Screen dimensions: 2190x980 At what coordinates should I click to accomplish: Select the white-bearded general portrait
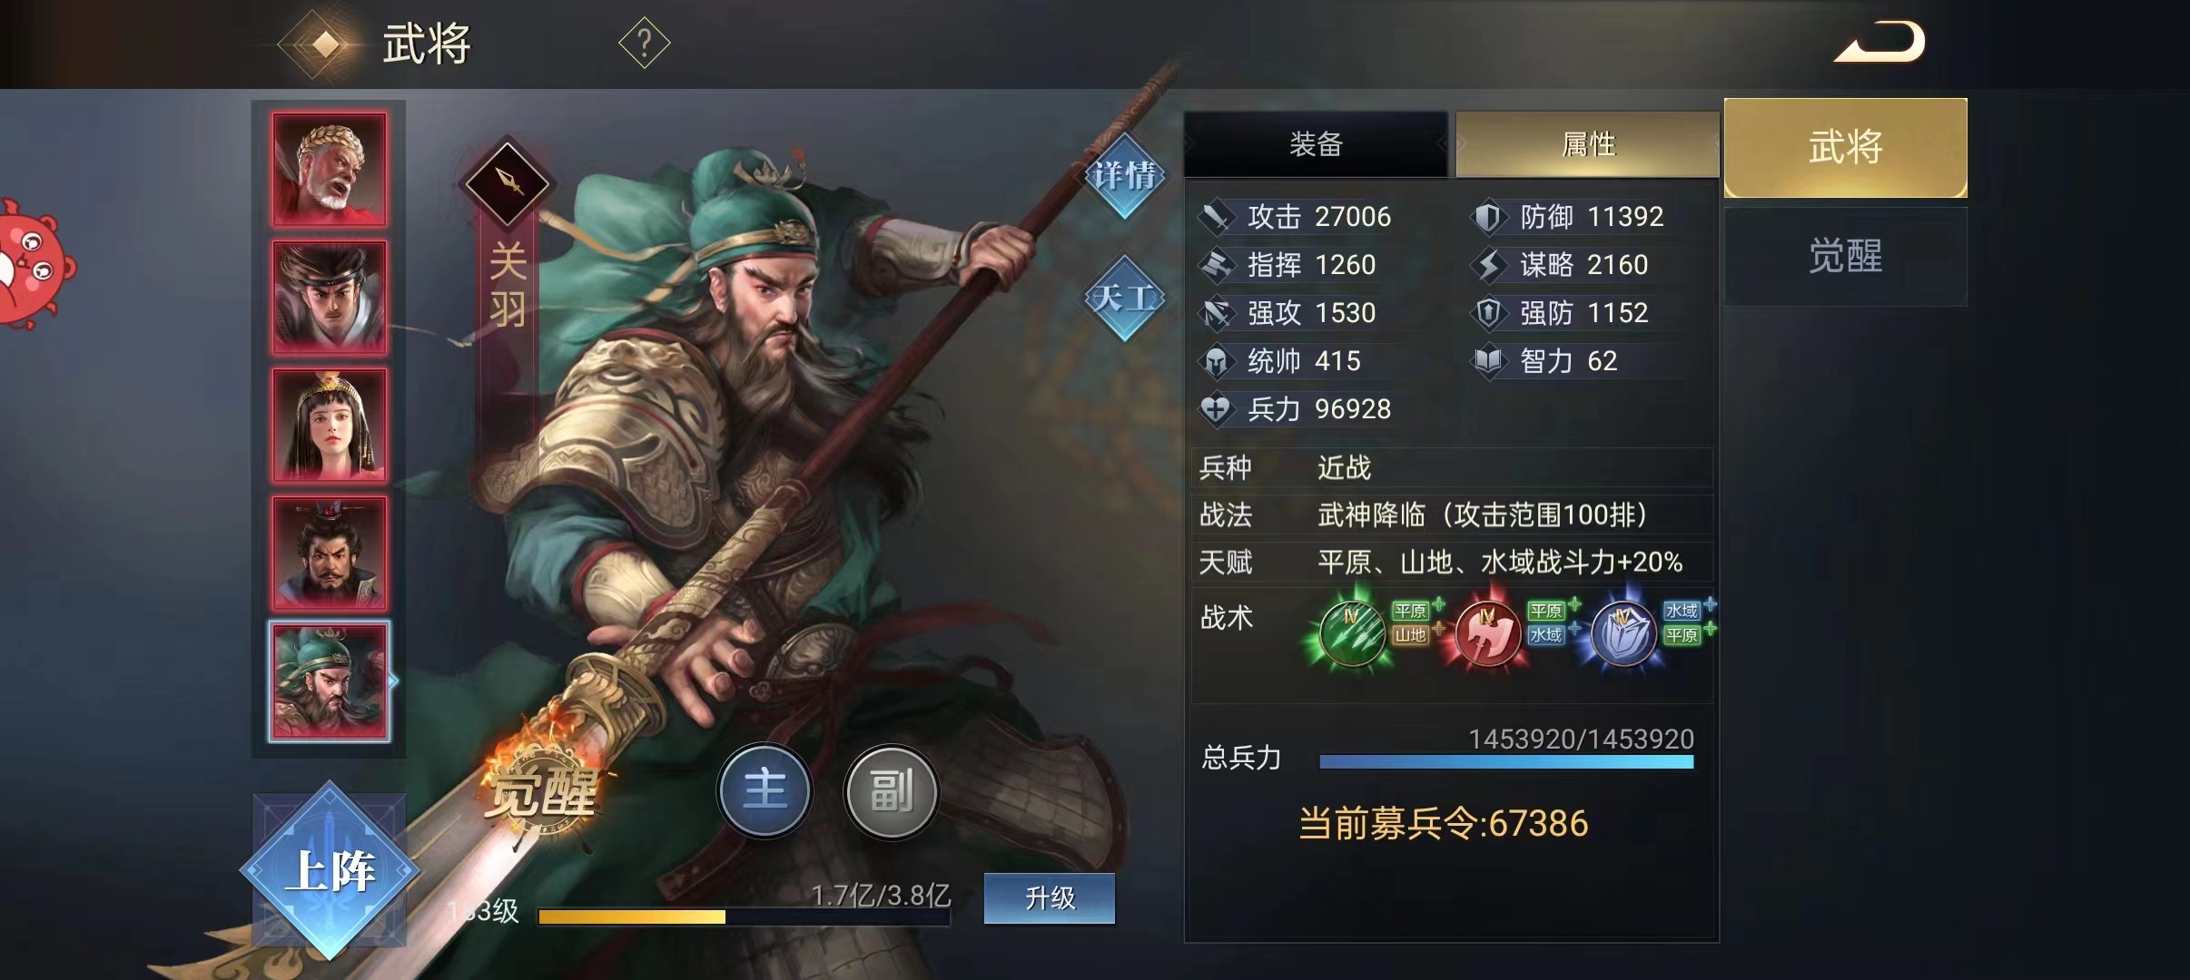pos(330,169)
